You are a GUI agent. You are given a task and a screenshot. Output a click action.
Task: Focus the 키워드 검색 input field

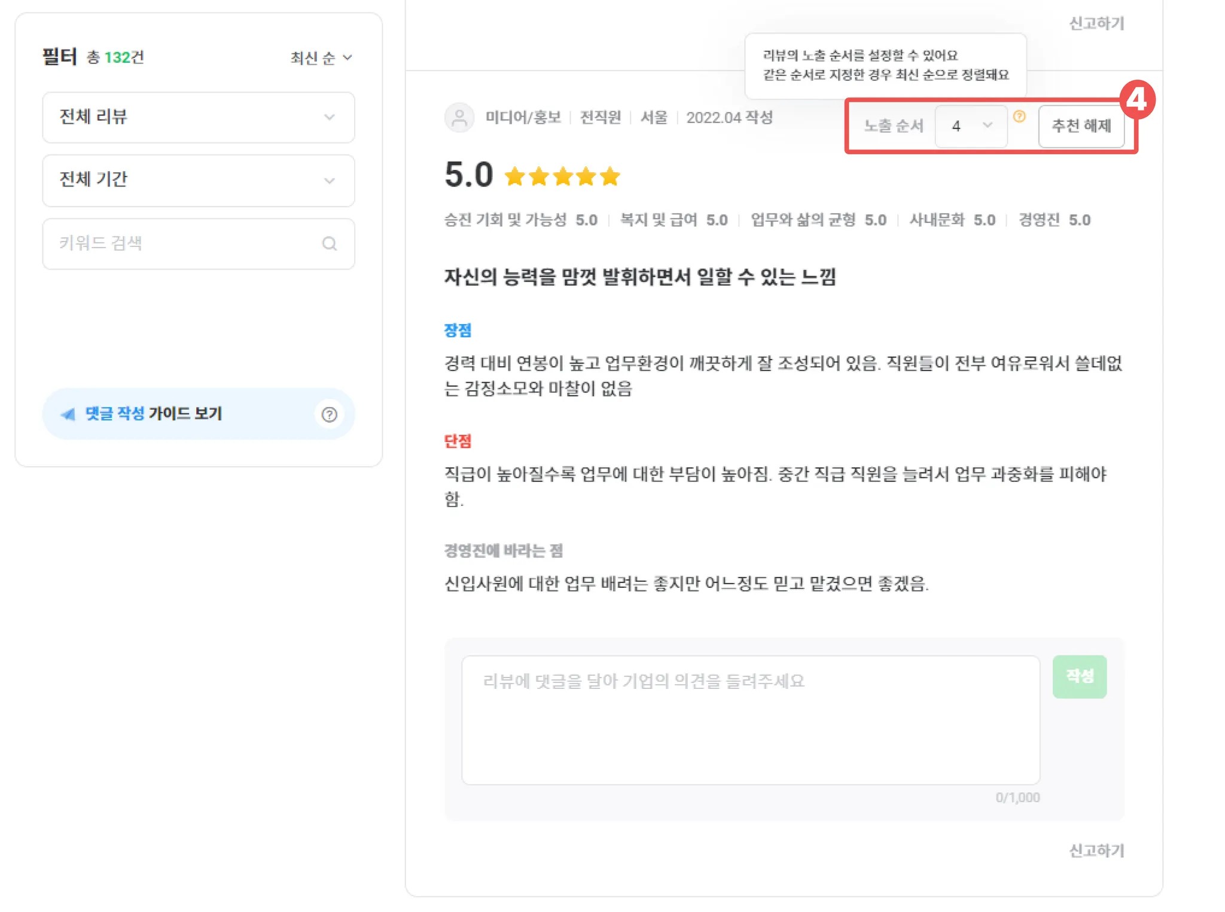click(x=179, y=243)
